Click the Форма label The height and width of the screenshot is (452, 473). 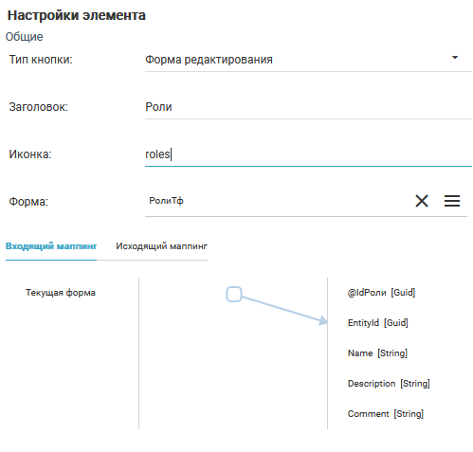click(28, 202)
